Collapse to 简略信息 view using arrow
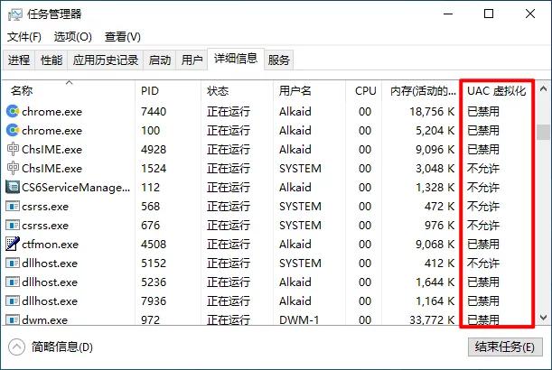This screenshot has width=552, height=370. pos(16,347)
